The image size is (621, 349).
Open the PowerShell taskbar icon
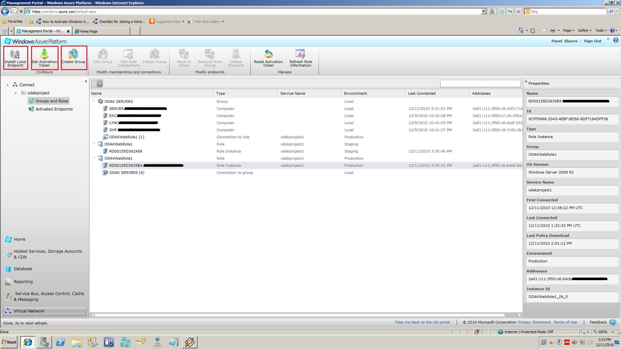click(61, 342)
